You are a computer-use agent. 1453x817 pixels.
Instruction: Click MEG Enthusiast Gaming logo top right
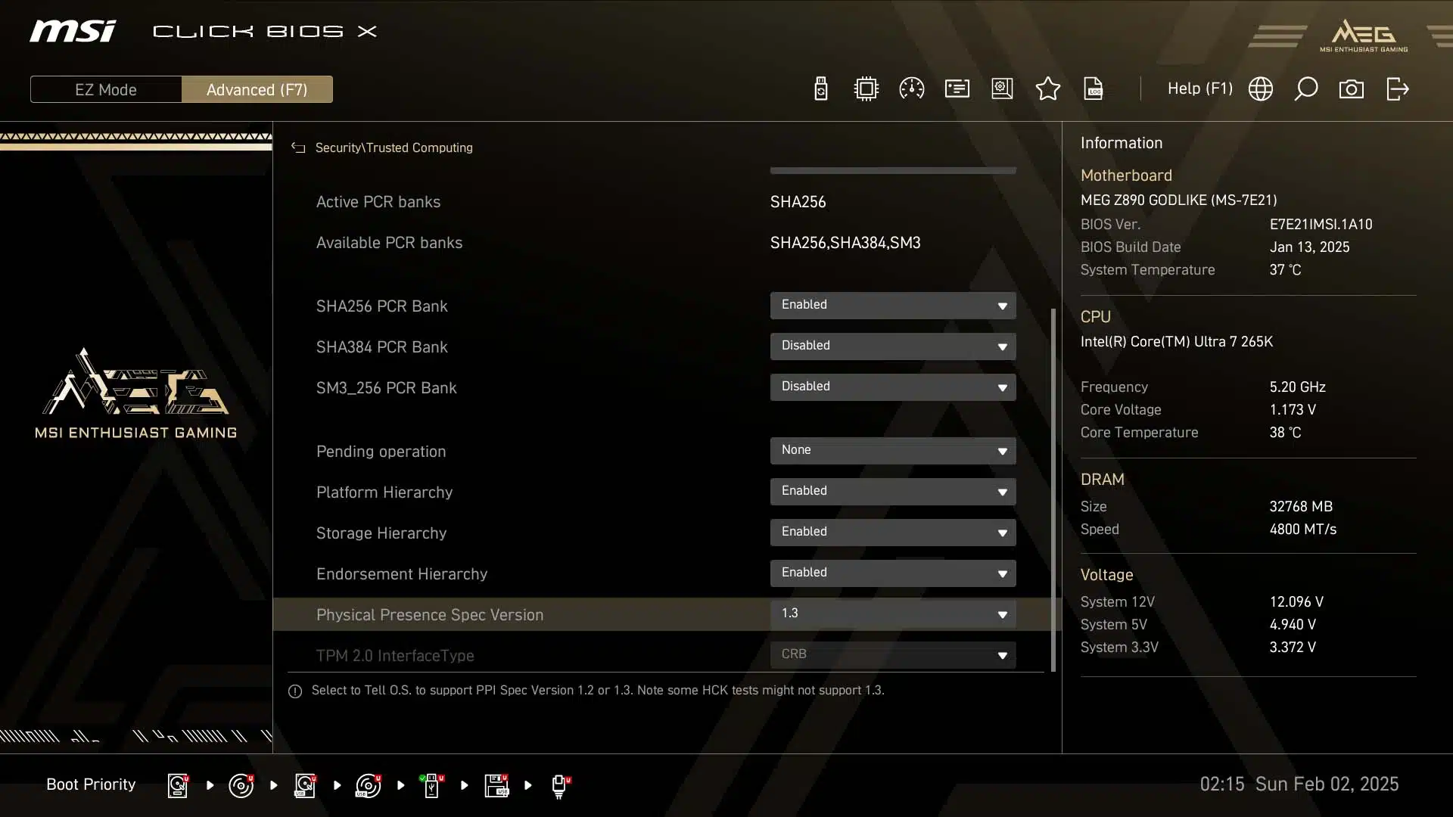tap(1364, 36)
